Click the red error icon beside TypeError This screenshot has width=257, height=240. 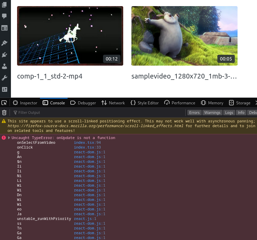tap(4, 138)
